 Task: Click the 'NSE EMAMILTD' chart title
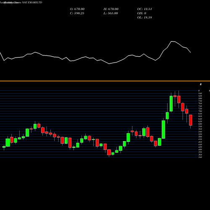point(32,3)
